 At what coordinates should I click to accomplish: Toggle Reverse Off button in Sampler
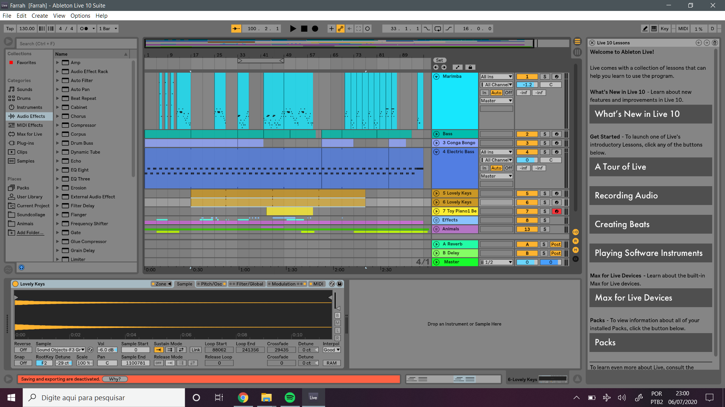23,350
